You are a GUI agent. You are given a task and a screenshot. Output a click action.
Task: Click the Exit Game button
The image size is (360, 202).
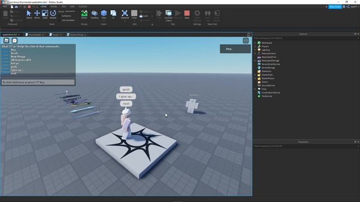pyautogui.click(x=217, y=16)
